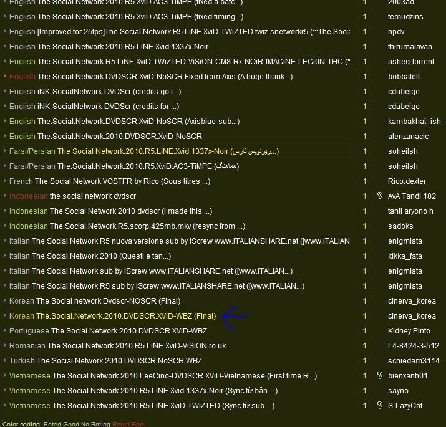Screen dimensions: 446x427
Task: Open Indonesian 'the social network dvdscr' subtitle
Action: tap(72, 196)
